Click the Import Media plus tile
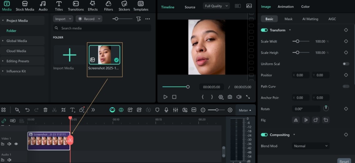355x163 pixels. tap(70, 55)
